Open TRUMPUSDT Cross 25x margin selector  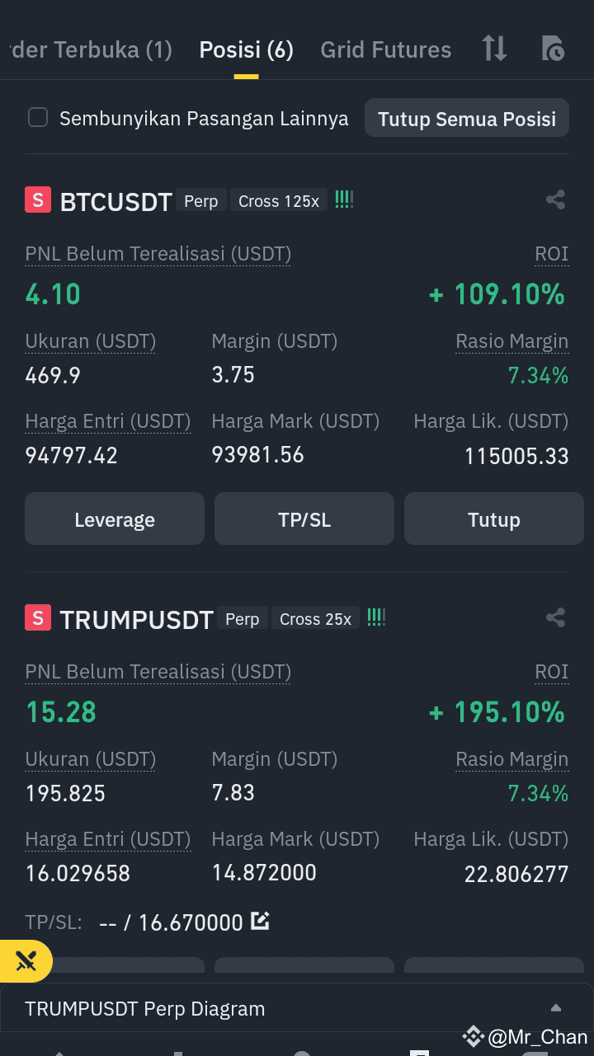(315, 619)
